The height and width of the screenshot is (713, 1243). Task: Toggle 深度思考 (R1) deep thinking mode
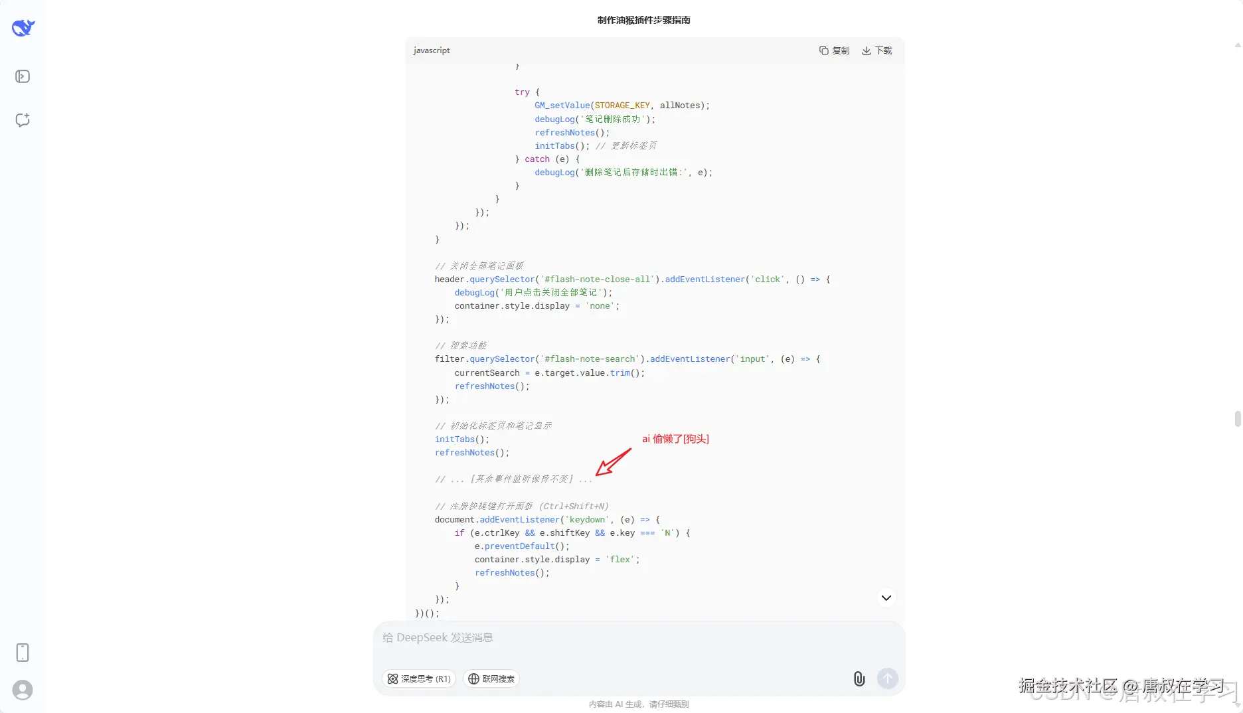coord(419,678)
